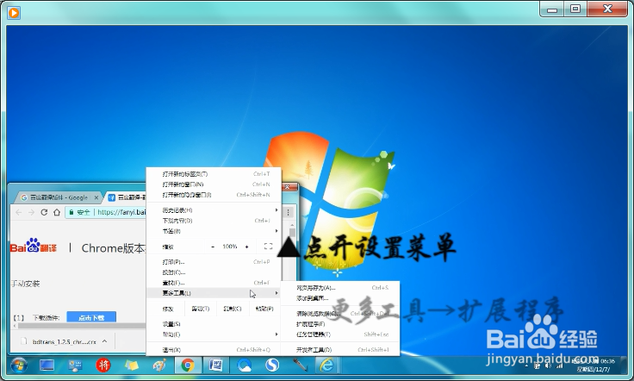The image size is (634, 381).
Task: Expand the 帮助(E) submenu
Action: click(x=214, y=334)
